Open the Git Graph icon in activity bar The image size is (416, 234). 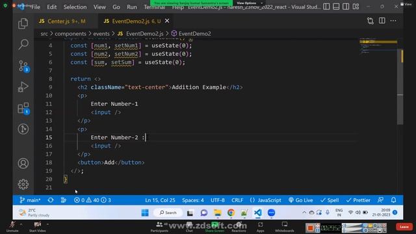coord(23,129)
